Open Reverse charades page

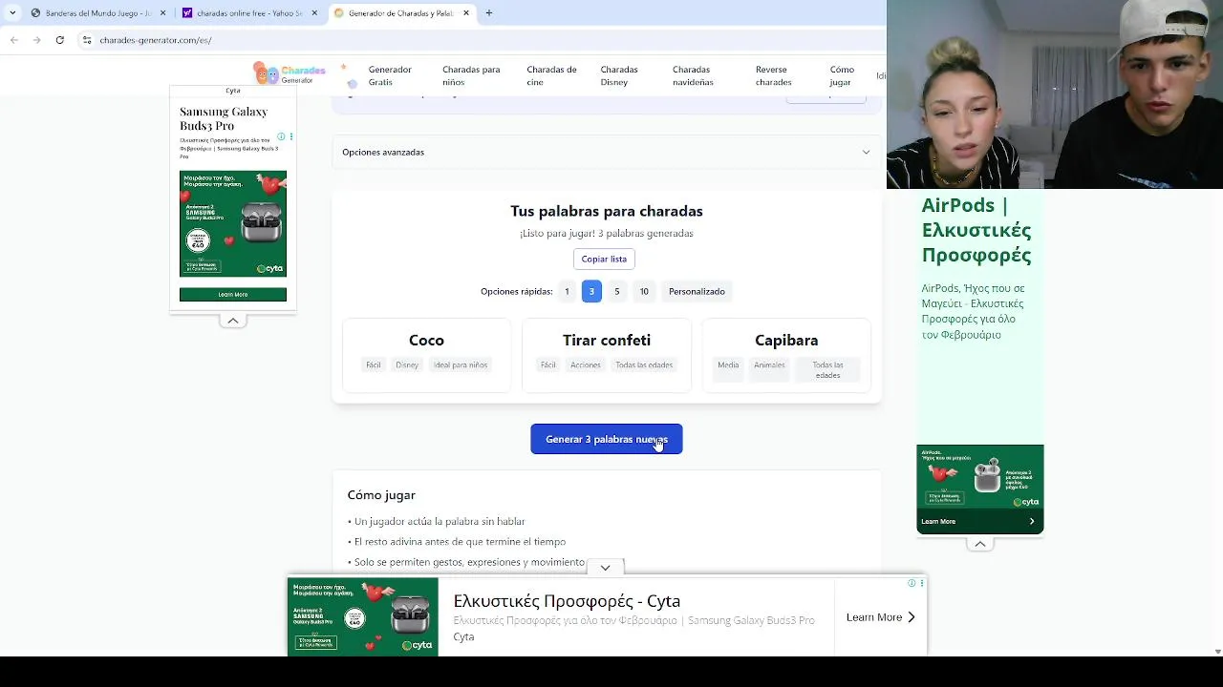(x=773, y=75)
